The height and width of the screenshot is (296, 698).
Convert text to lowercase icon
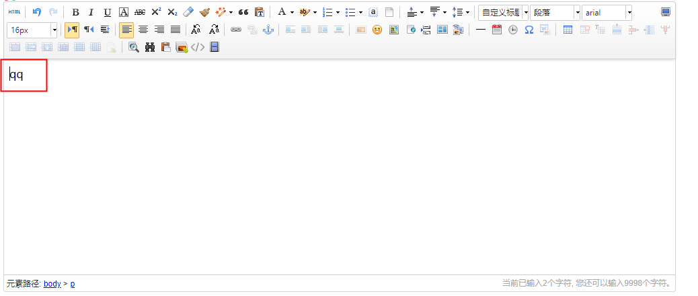coord(214,30)
